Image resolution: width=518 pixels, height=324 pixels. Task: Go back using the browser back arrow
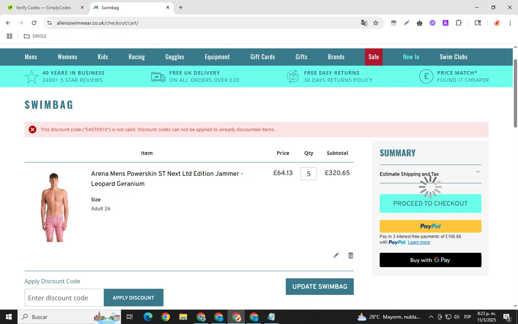(x=8, y=23)
